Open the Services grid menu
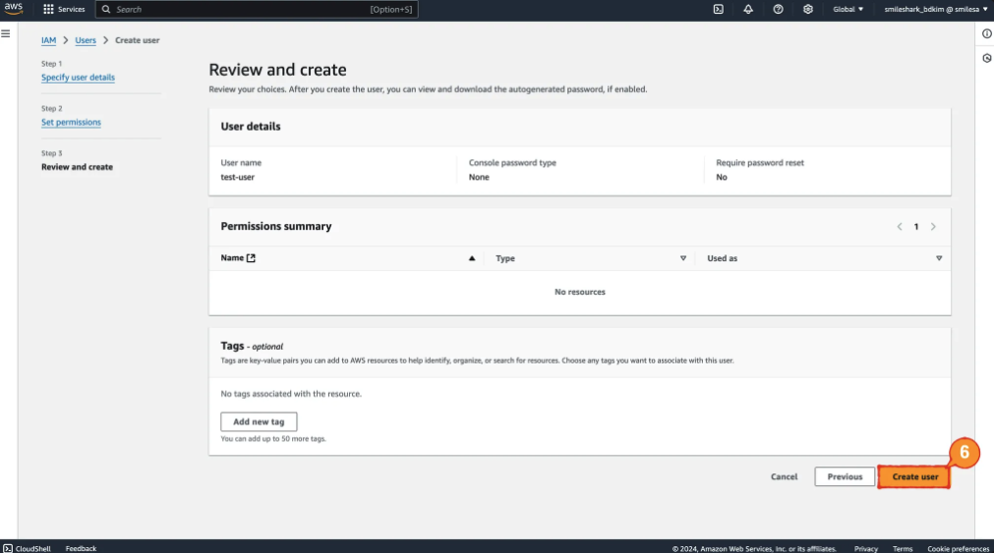The height and width of the screenshot is (553, 994). tap(64, 9)
